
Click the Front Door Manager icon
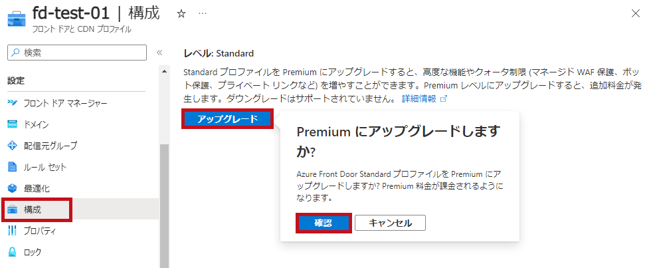(x=13, y=102)
